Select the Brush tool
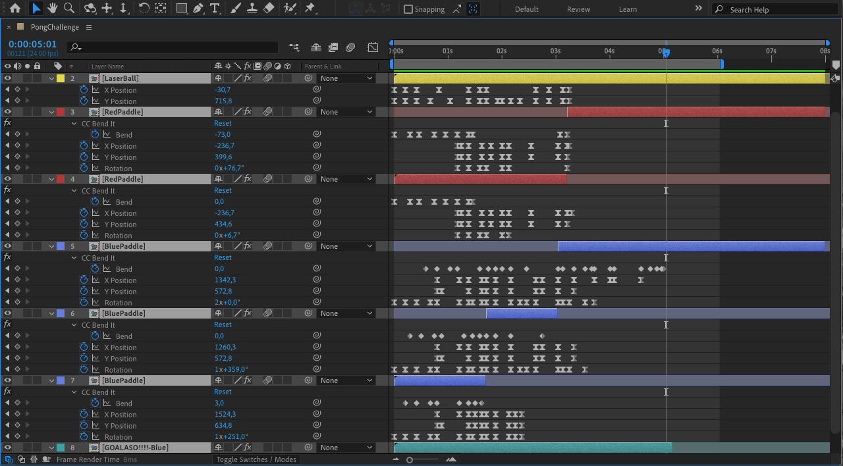This screenshot has width=843, height=466. 235,9
